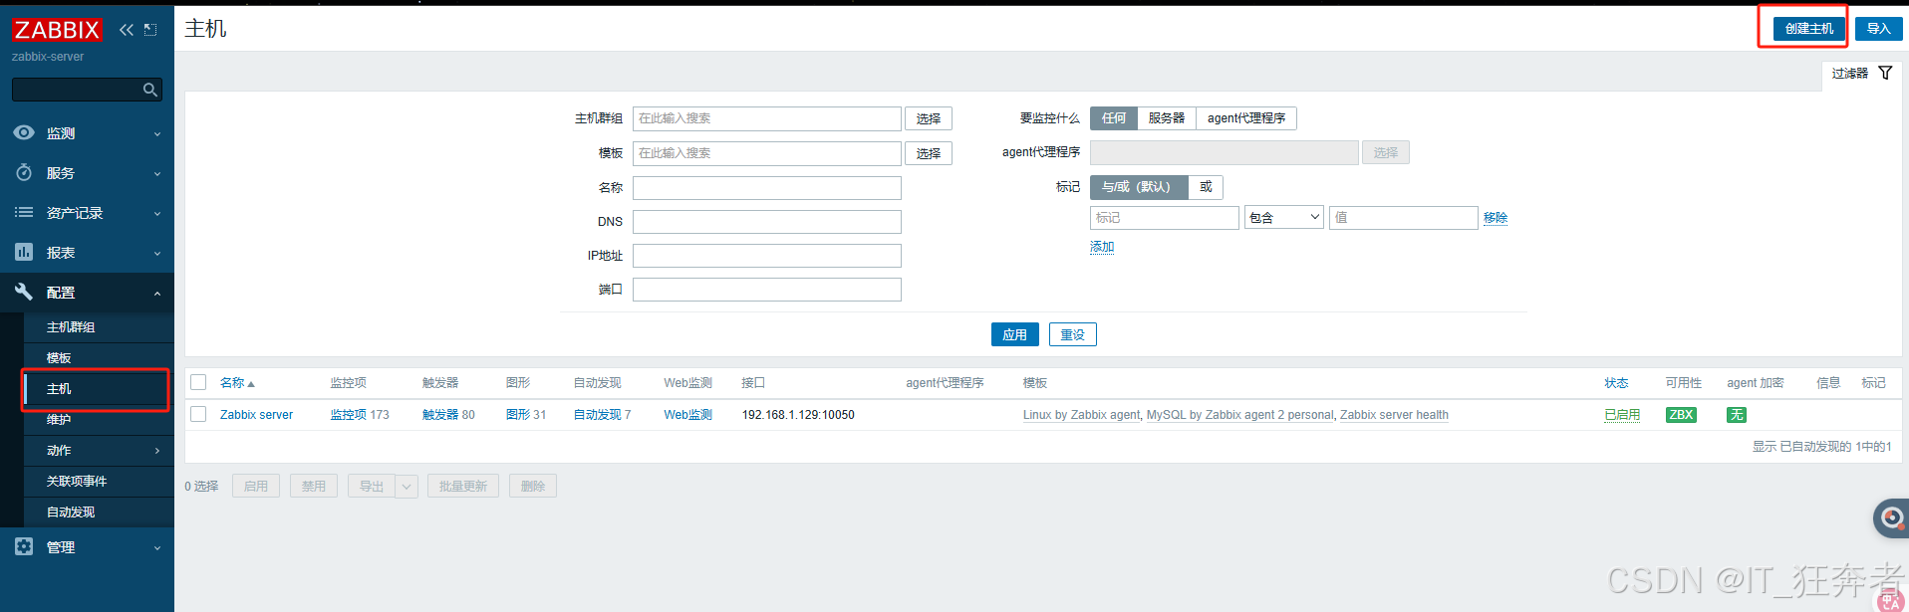
Task: Expand the 管理 menu chevron
Action: (157, 548)
